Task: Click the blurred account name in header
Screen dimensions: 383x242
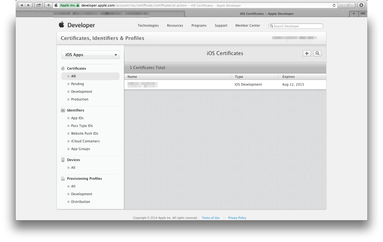Action: tap(295, 38)
